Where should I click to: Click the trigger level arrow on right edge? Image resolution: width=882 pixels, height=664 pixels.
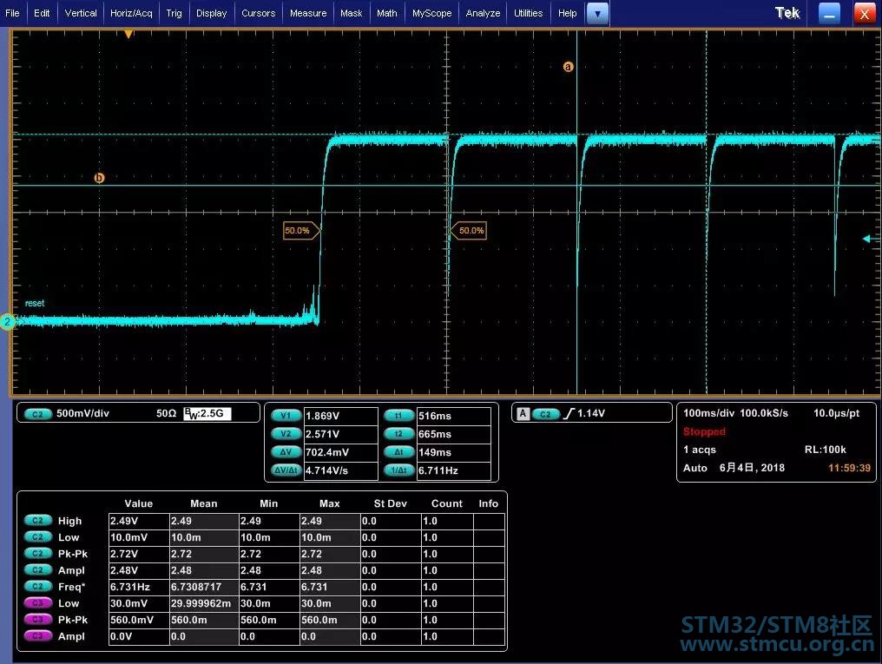click(866, 239)
